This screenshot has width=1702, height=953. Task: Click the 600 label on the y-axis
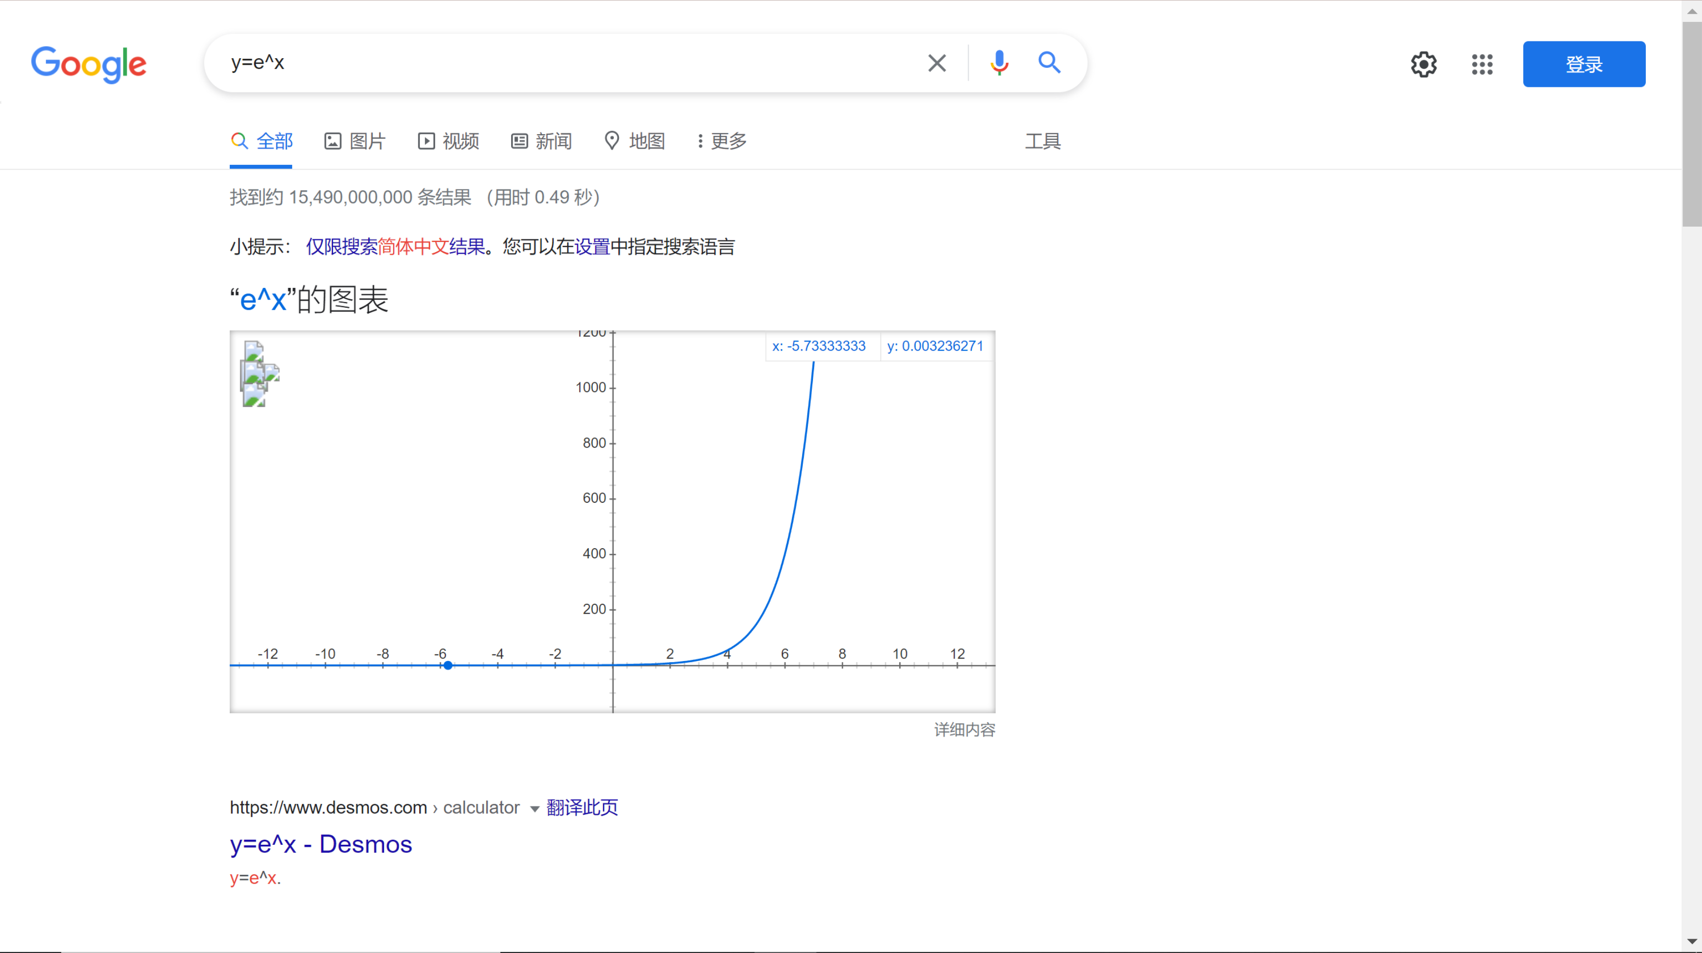click(594, 498)
